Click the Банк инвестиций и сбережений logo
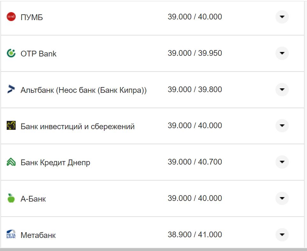The width and height of the screenshot is (307, 251). click(x=11, y=126)
